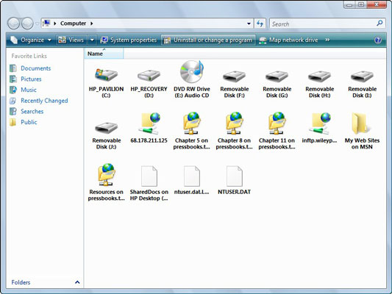Open the Documents favorite link
392x294 pixels.
pos(36,68)
